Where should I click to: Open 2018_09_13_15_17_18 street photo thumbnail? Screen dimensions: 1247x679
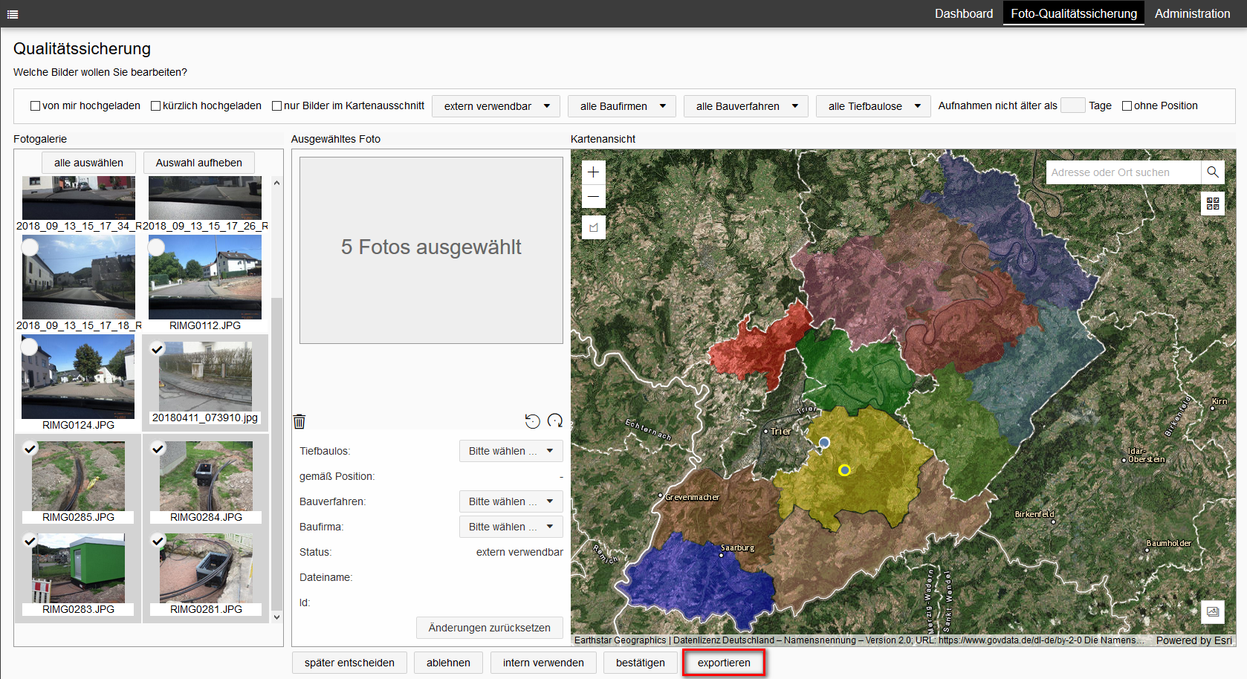click(79, 278)
